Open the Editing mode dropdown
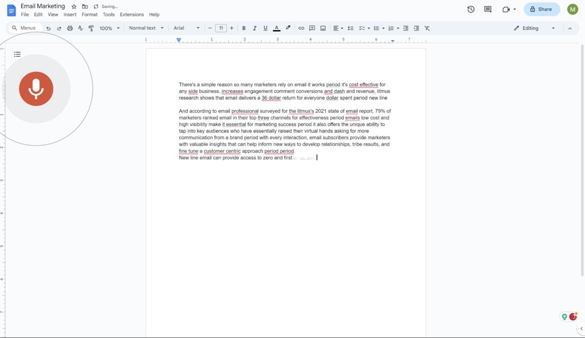This screenshot has width=585, height=338. (x=534, y=28)
